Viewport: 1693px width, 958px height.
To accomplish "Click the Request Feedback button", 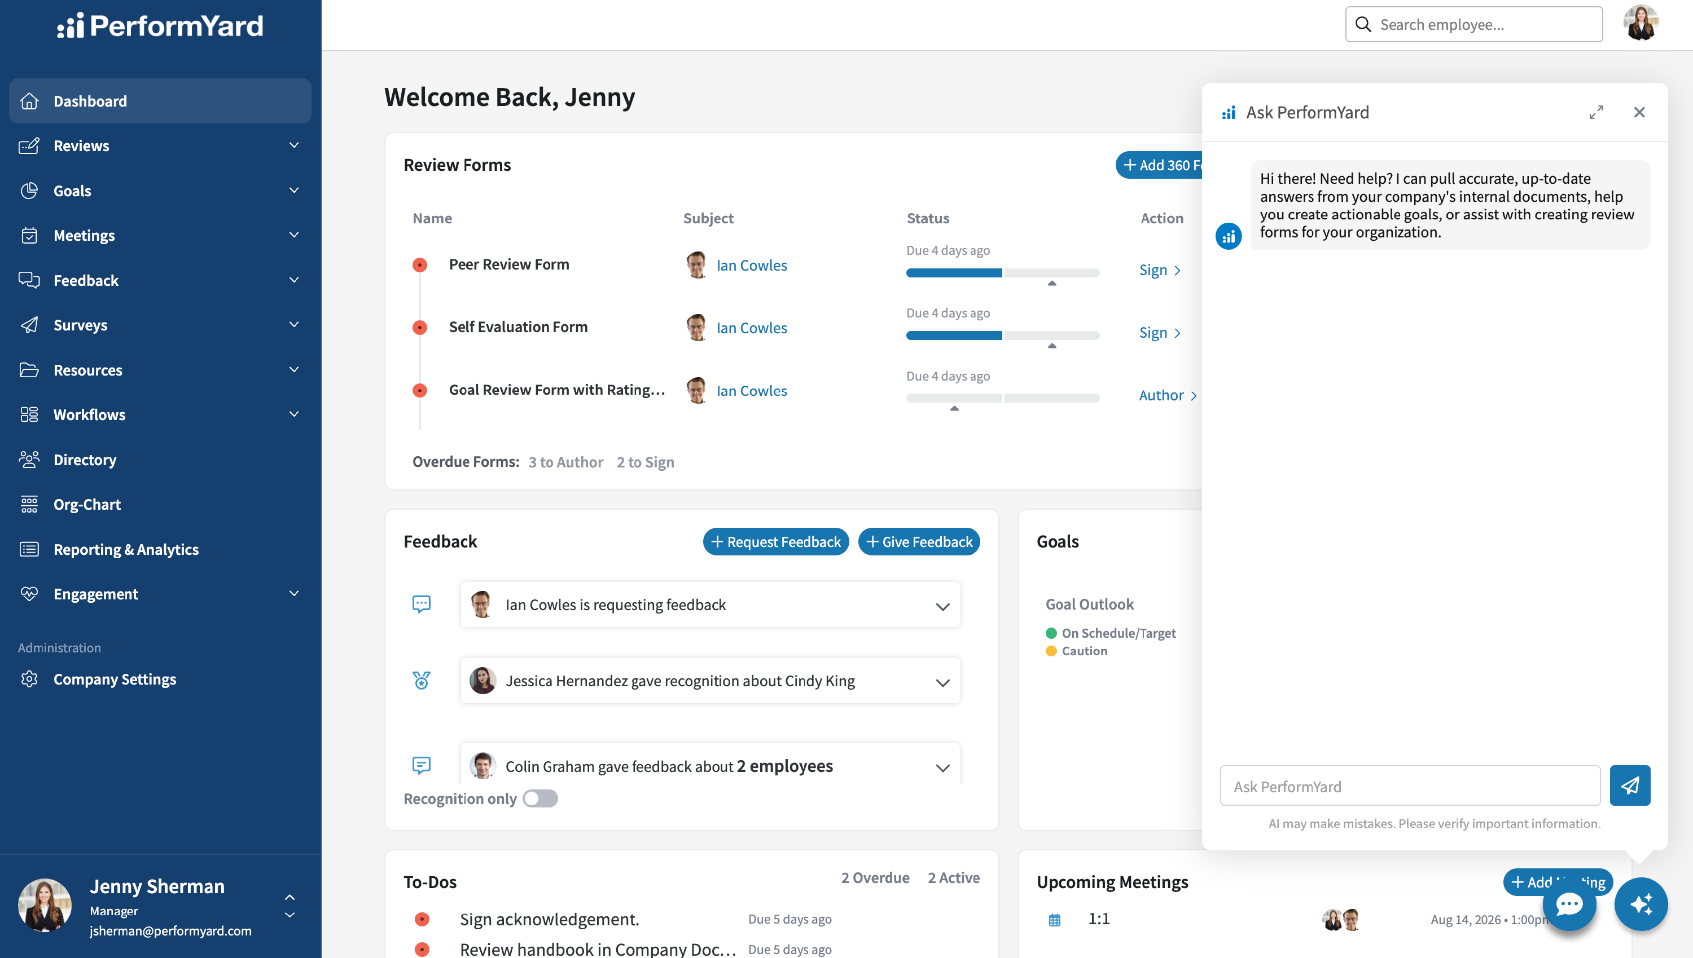I will (776, 541).
